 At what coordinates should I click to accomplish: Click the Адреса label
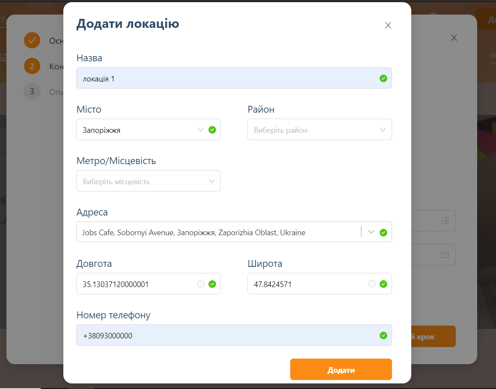92,212
